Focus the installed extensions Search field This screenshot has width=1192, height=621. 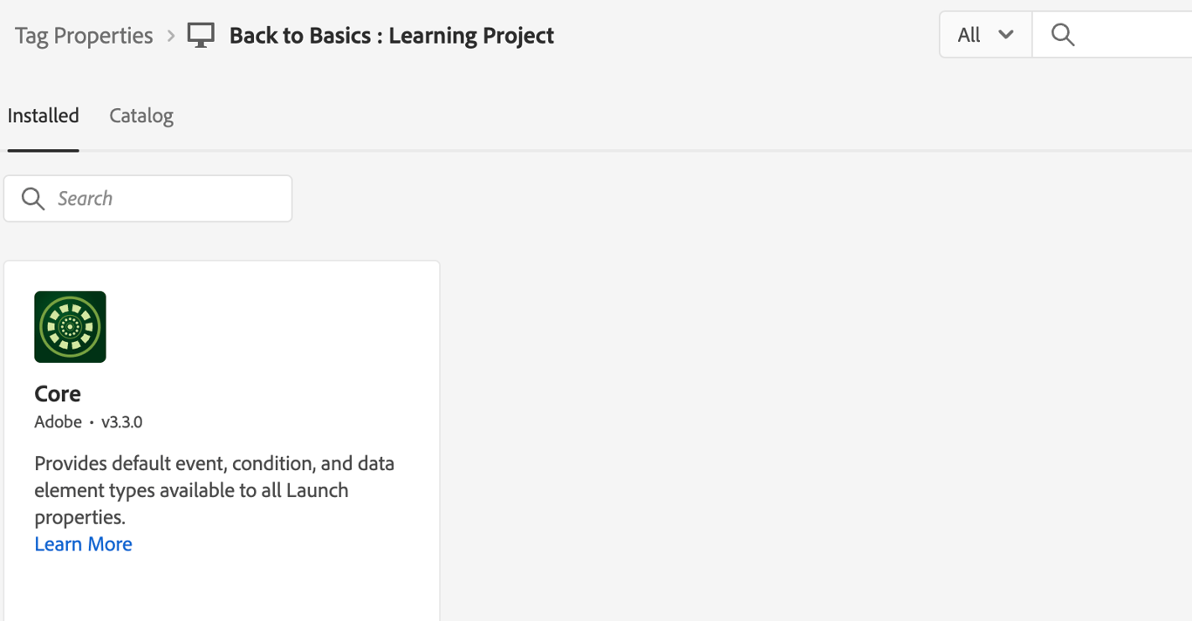pos(166,199)
